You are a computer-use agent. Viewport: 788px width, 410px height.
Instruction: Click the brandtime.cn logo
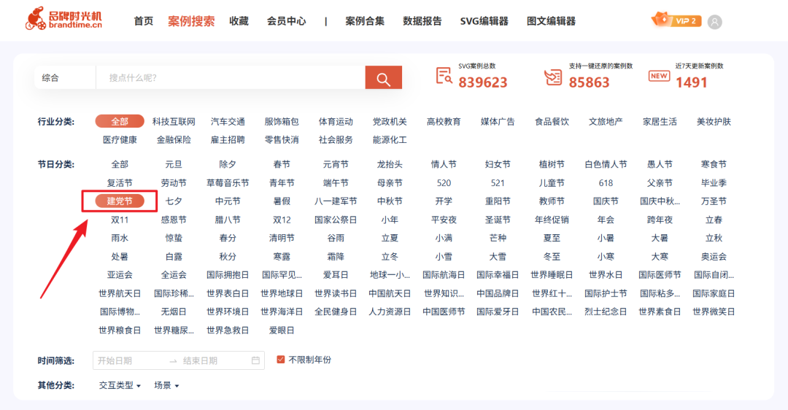click(63, 19)
